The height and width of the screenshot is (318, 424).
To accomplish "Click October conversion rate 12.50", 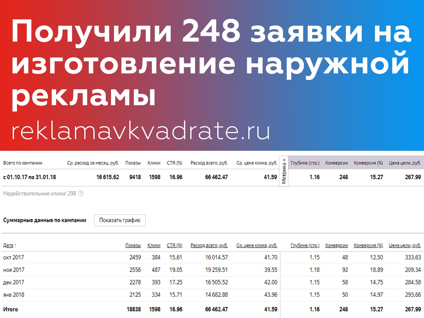I will coord(377,257).
